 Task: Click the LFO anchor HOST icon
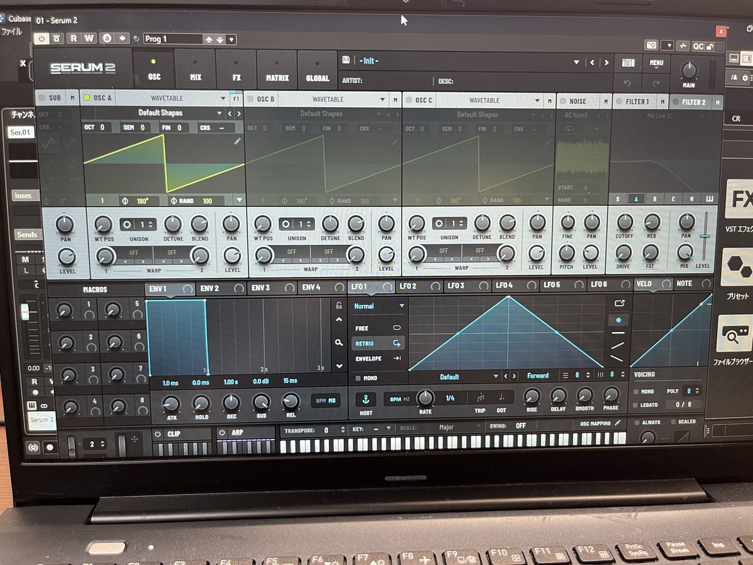(366, 399)
